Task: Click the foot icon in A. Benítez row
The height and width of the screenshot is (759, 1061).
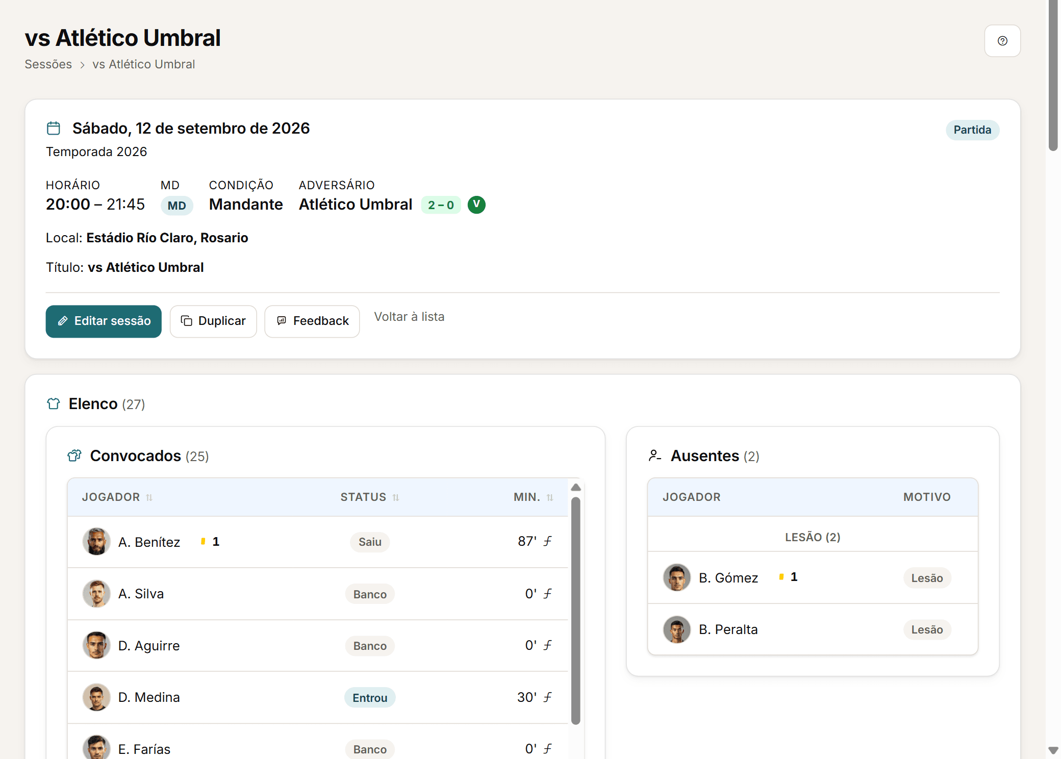Action: click(x=548, y=541)
